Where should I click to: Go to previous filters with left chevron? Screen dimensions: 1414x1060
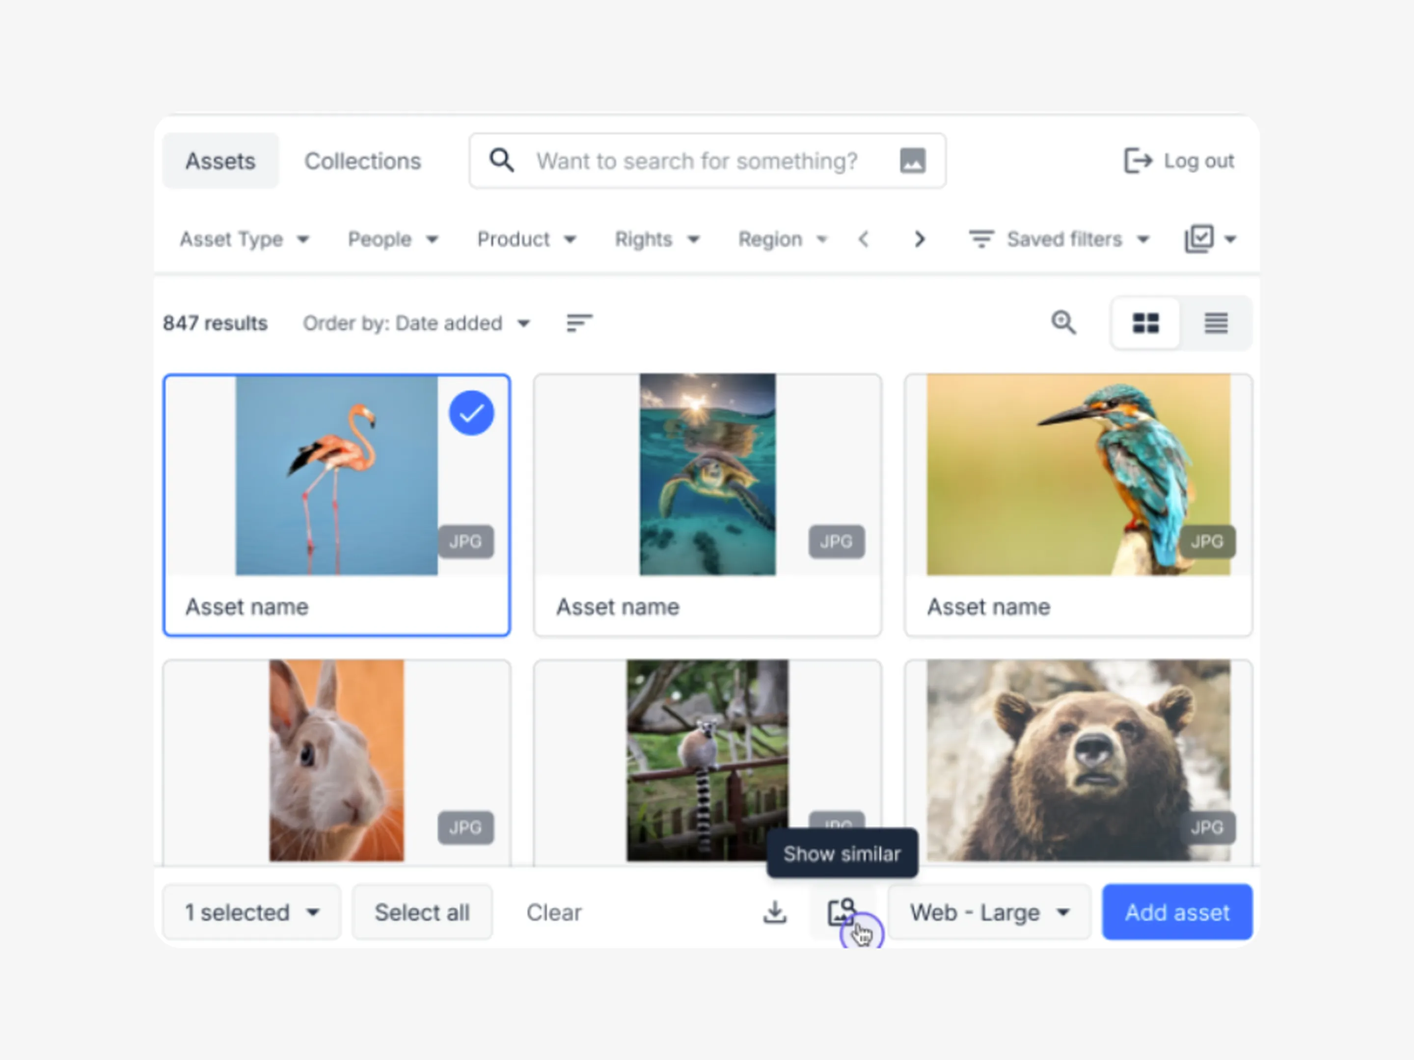864,239
